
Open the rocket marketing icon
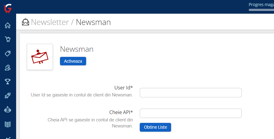click(8, 96)
